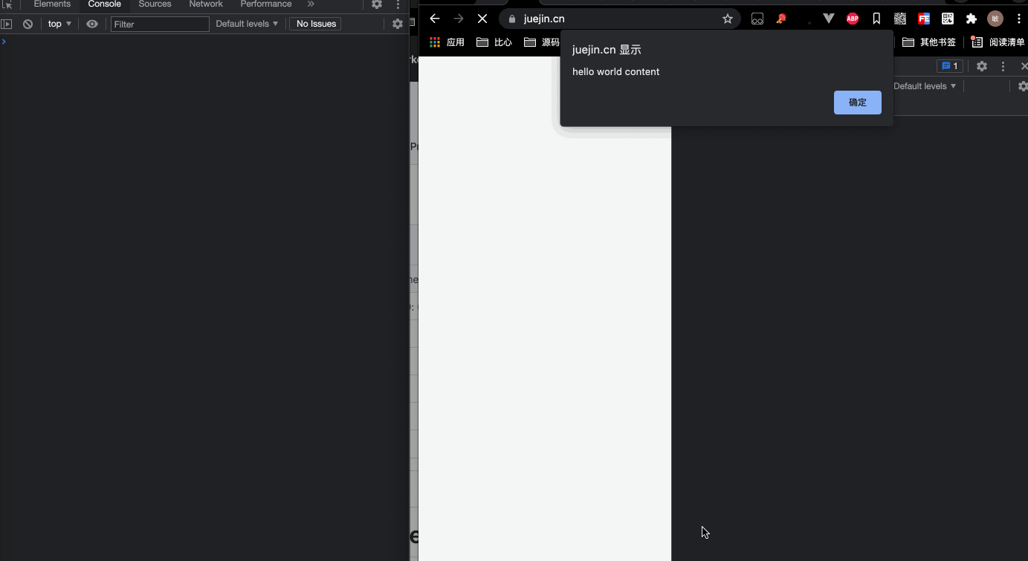Expand more DevTools tabs chevron

click(x=311, y=4)
